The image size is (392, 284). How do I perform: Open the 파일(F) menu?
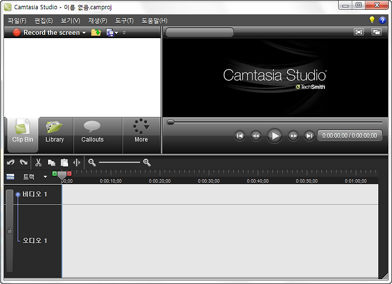pos(17,21)
